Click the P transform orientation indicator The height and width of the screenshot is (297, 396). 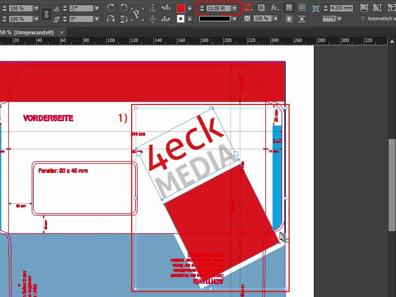(137, 14)
